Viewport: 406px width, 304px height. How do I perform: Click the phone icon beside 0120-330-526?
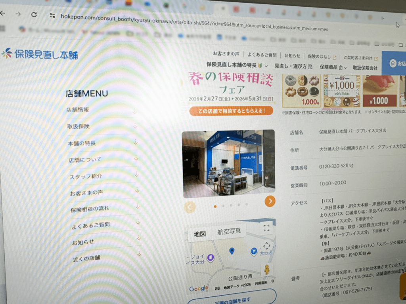tap(351, 166)
